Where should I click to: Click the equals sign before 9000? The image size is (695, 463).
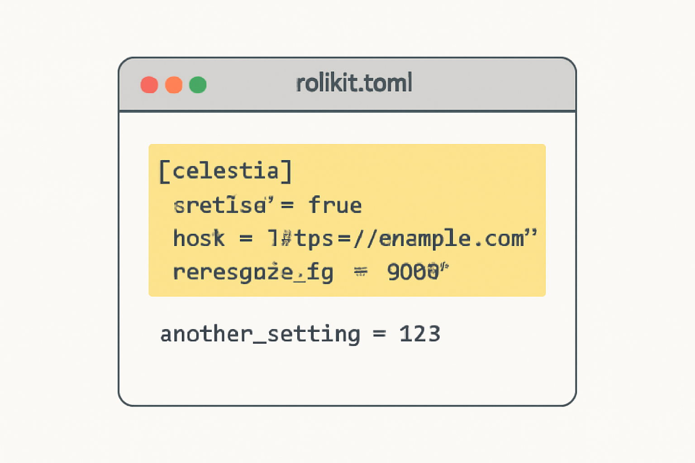pos(360,272)
